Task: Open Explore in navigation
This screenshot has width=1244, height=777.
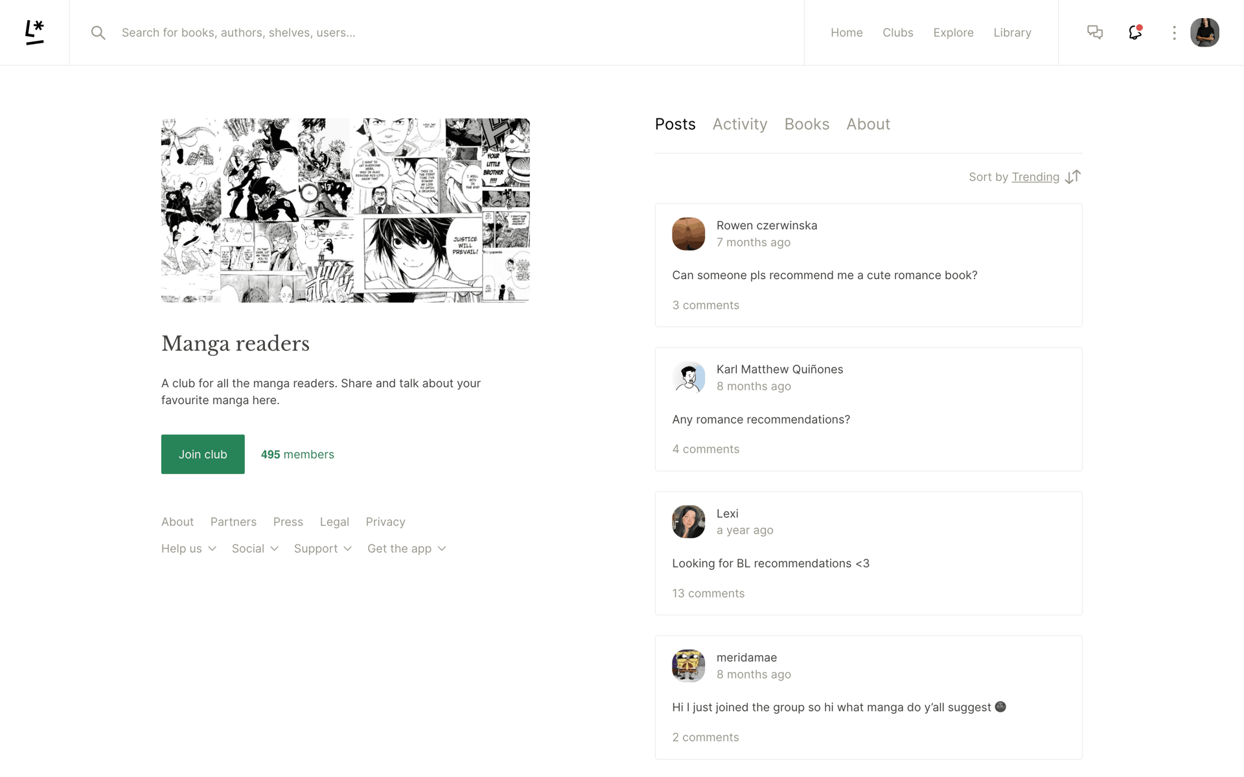Action: pyautogui.click(x=953, y=32)
